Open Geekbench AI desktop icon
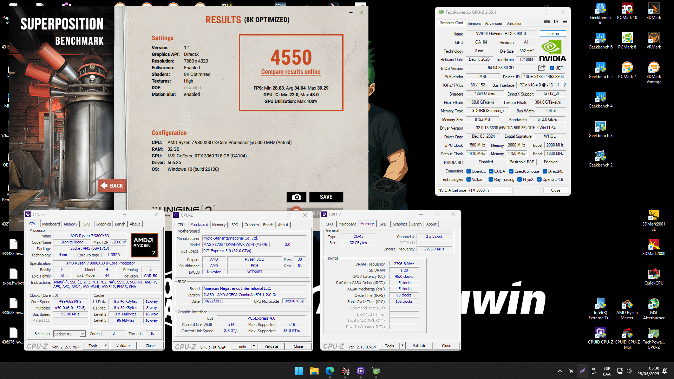The height and width of the screenshot is (379, 674). point(600,14)
